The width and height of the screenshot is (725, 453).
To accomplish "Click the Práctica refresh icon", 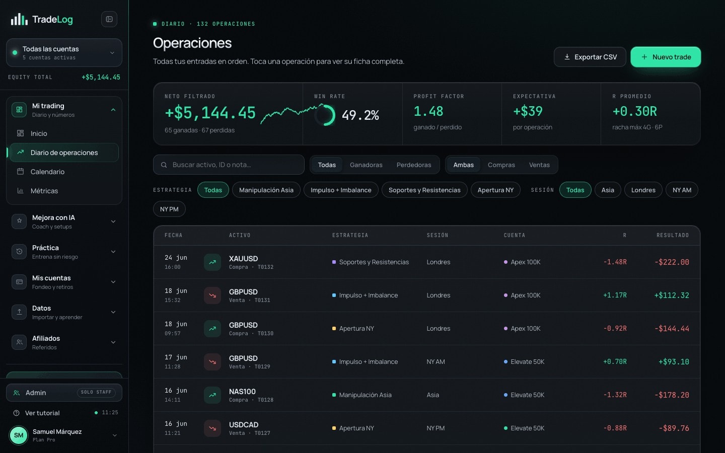I will coord(19,252).
